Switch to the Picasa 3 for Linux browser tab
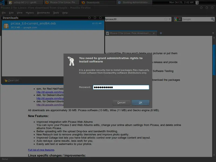216x162 pixels. click(131, 33)
